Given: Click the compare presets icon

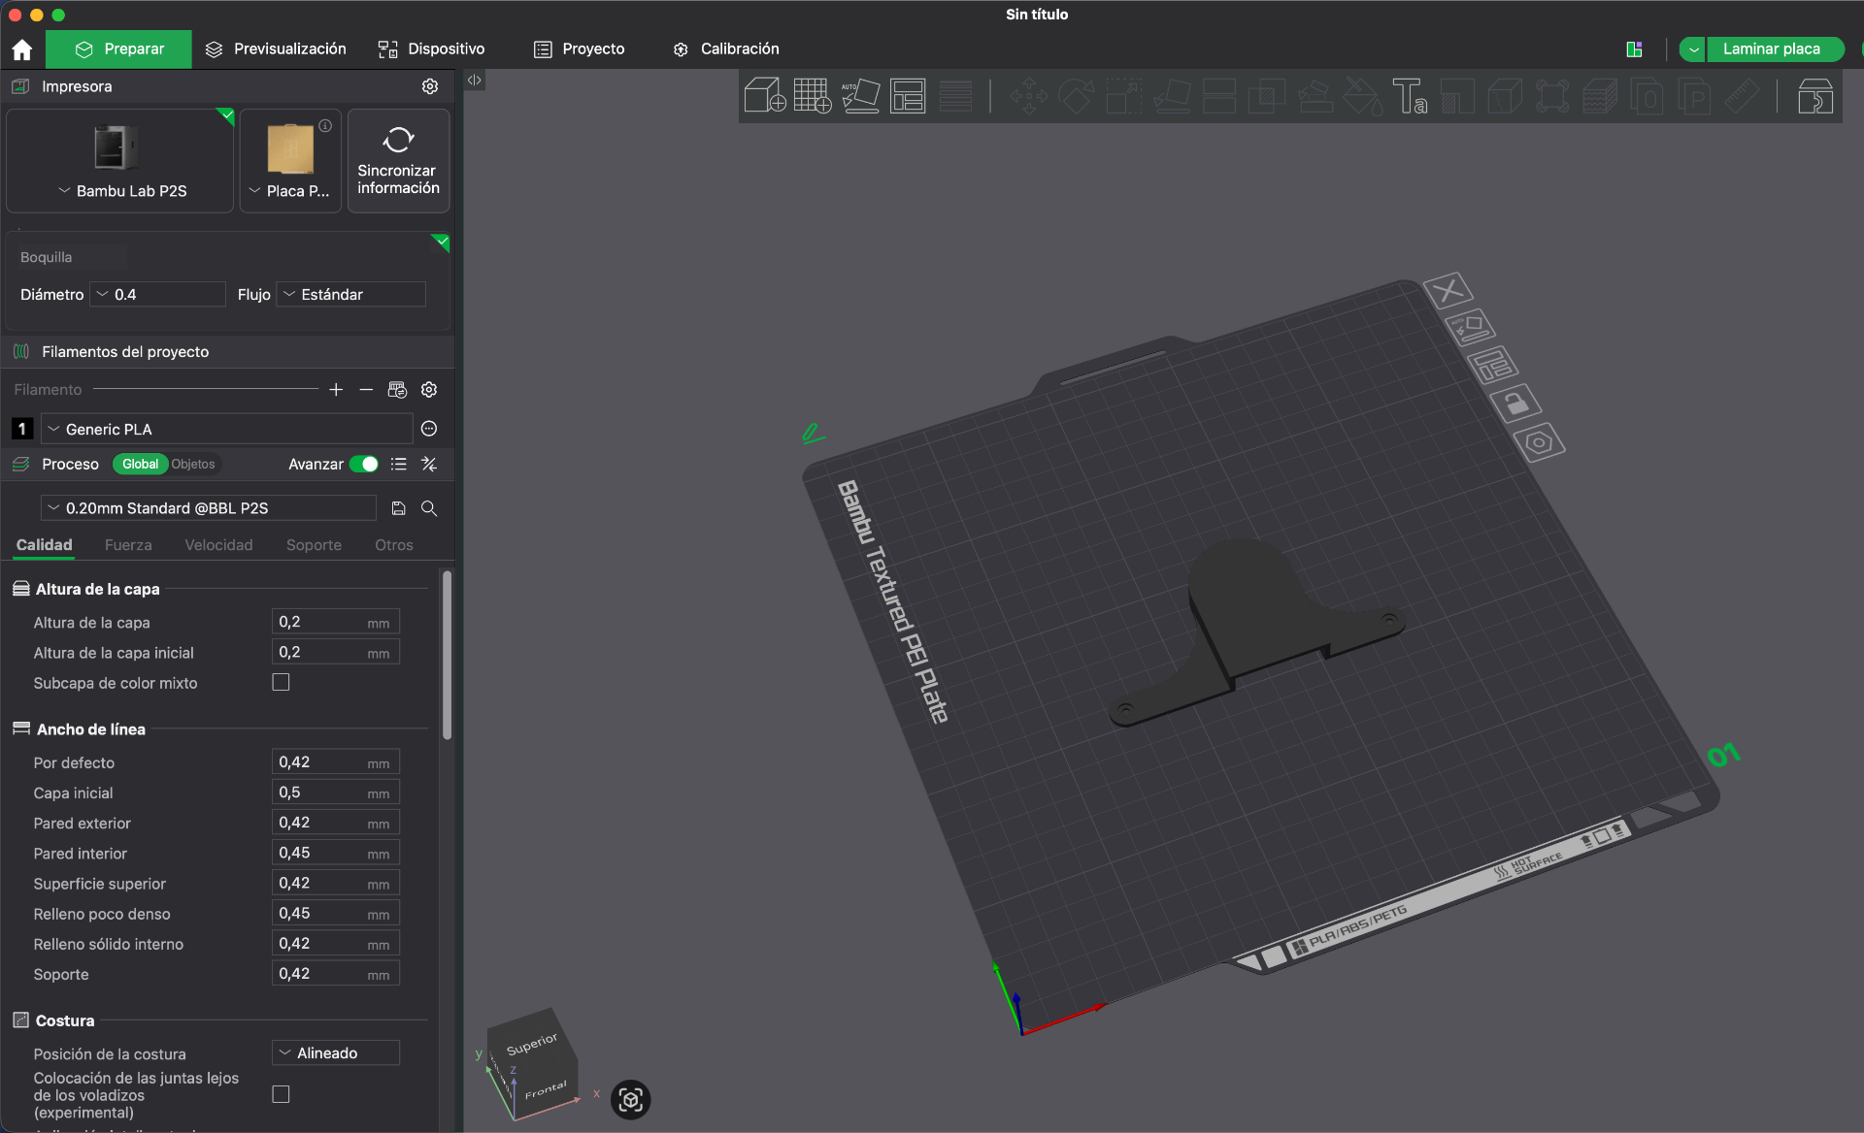Looking at the screenshot, I should (429, 465).
